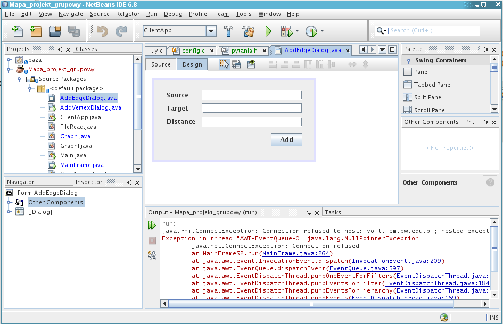Image resolution: width=503 pixels, height=324 pixels.
Task: Click Re-run green double arrow in Output
Action: [152, 225]
